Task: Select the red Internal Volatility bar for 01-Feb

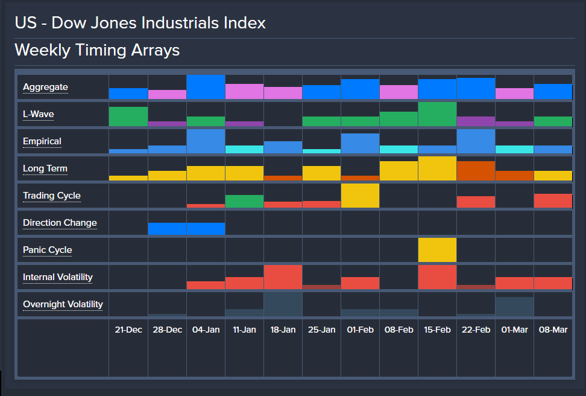Action: pyautogui.click(x=361, y=283)
